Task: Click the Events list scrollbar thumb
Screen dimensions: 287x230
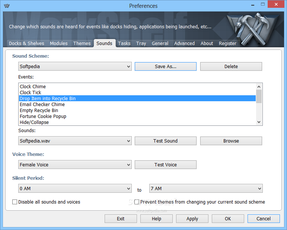Action: coord(259,96)
